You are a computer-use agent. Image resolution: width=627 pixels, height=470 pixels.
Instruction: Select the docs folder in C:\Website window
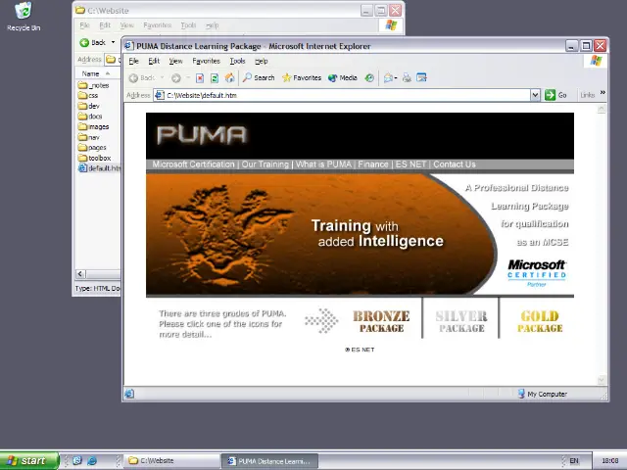(x=90, y=117)
